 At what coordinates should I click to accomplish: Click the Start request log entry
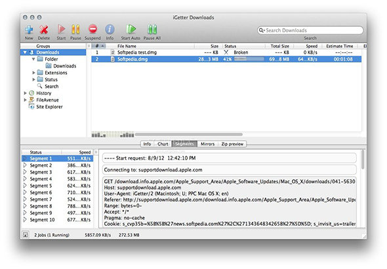(x=230, y=158)
